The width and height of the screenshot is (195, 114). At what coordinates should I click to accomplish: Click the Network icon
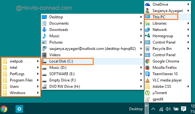pos(148,30)
